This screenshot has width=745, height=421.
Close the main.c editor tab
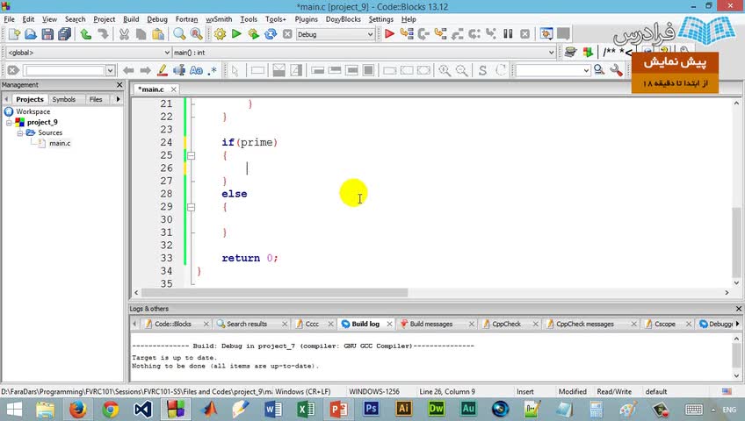coord(174,89)
